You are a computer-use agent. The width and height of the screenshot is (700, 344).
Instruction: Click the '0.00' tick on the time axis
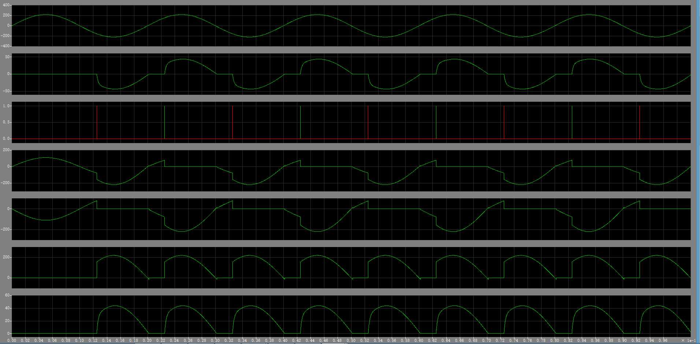(x=12, y=340)
